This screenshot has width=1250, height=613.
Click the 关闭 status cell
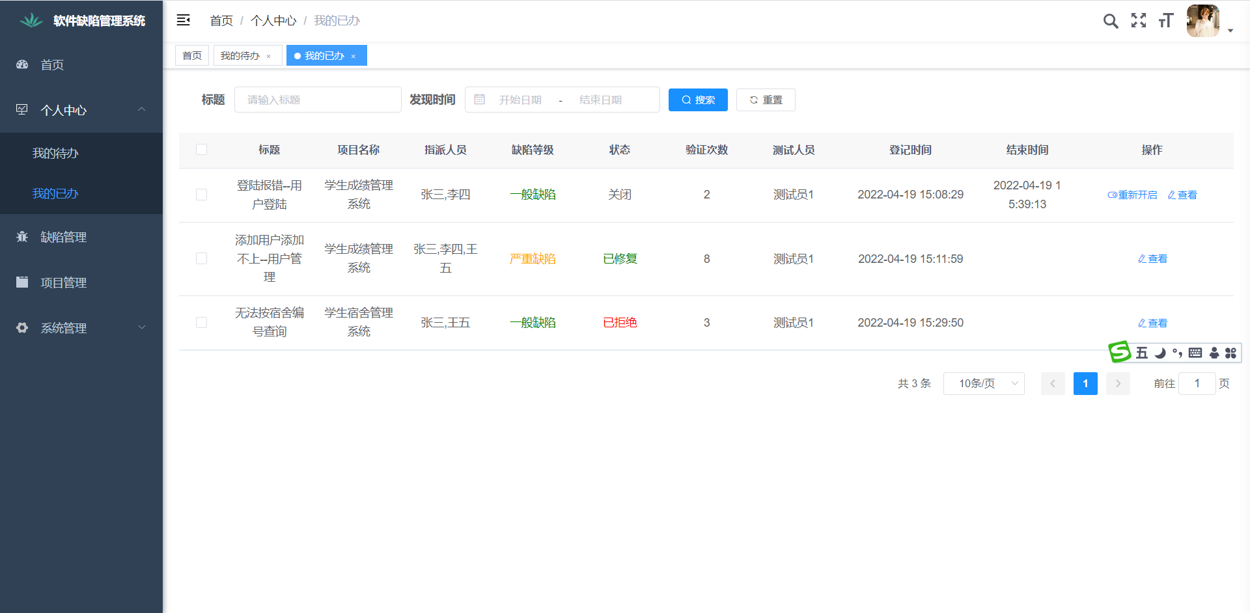620,195
